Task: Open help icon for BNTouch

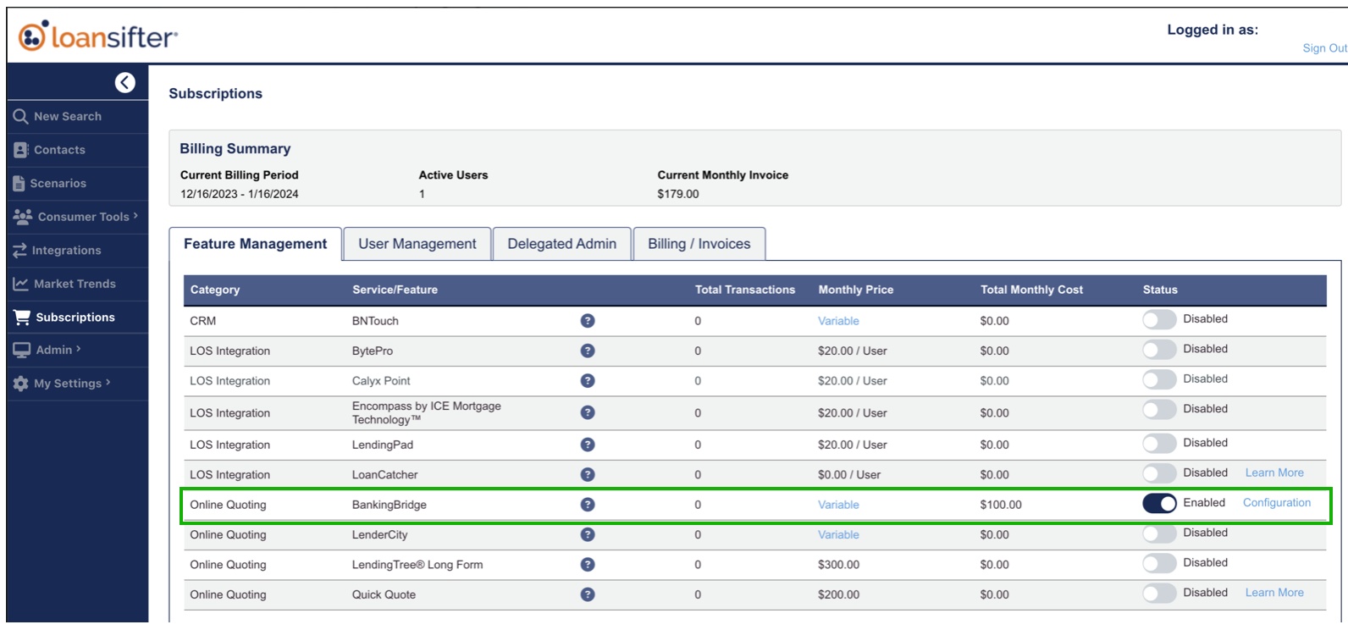Action: [x=588, y=321]
